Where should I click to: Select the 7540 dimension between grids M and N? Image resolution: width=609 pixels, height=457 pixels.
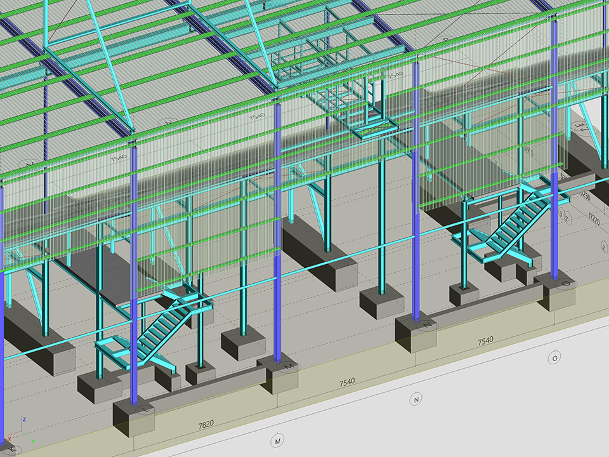tap(346, 382)
